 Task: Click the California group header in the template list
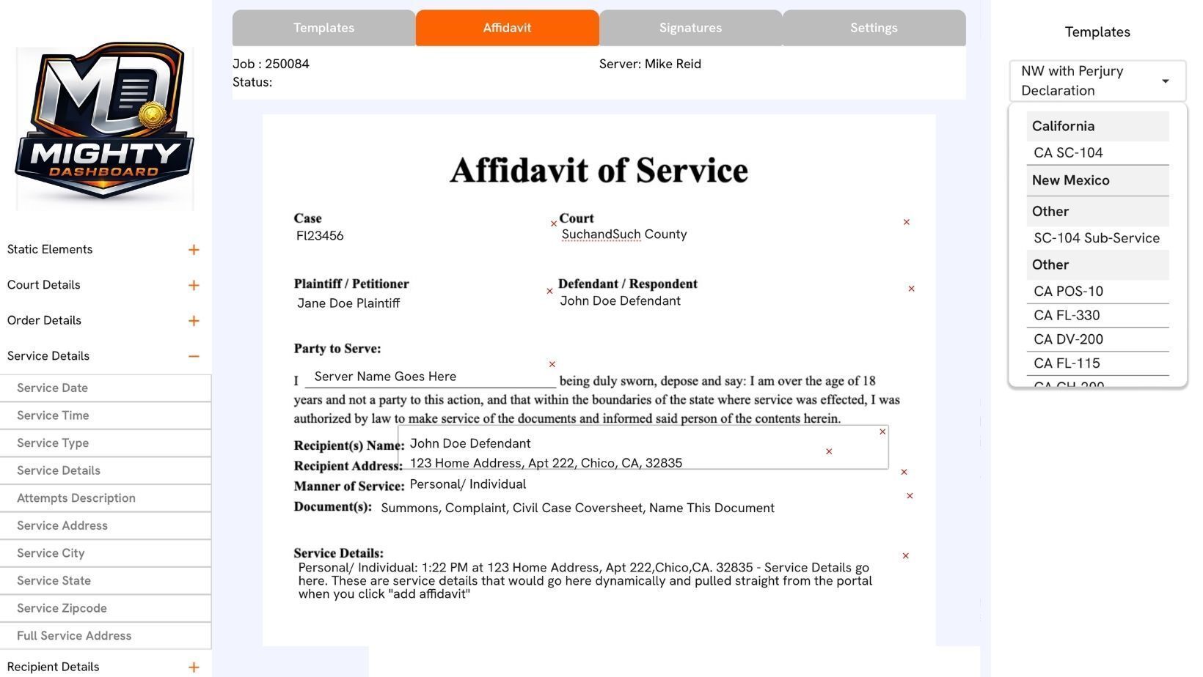click(1097, 126)
